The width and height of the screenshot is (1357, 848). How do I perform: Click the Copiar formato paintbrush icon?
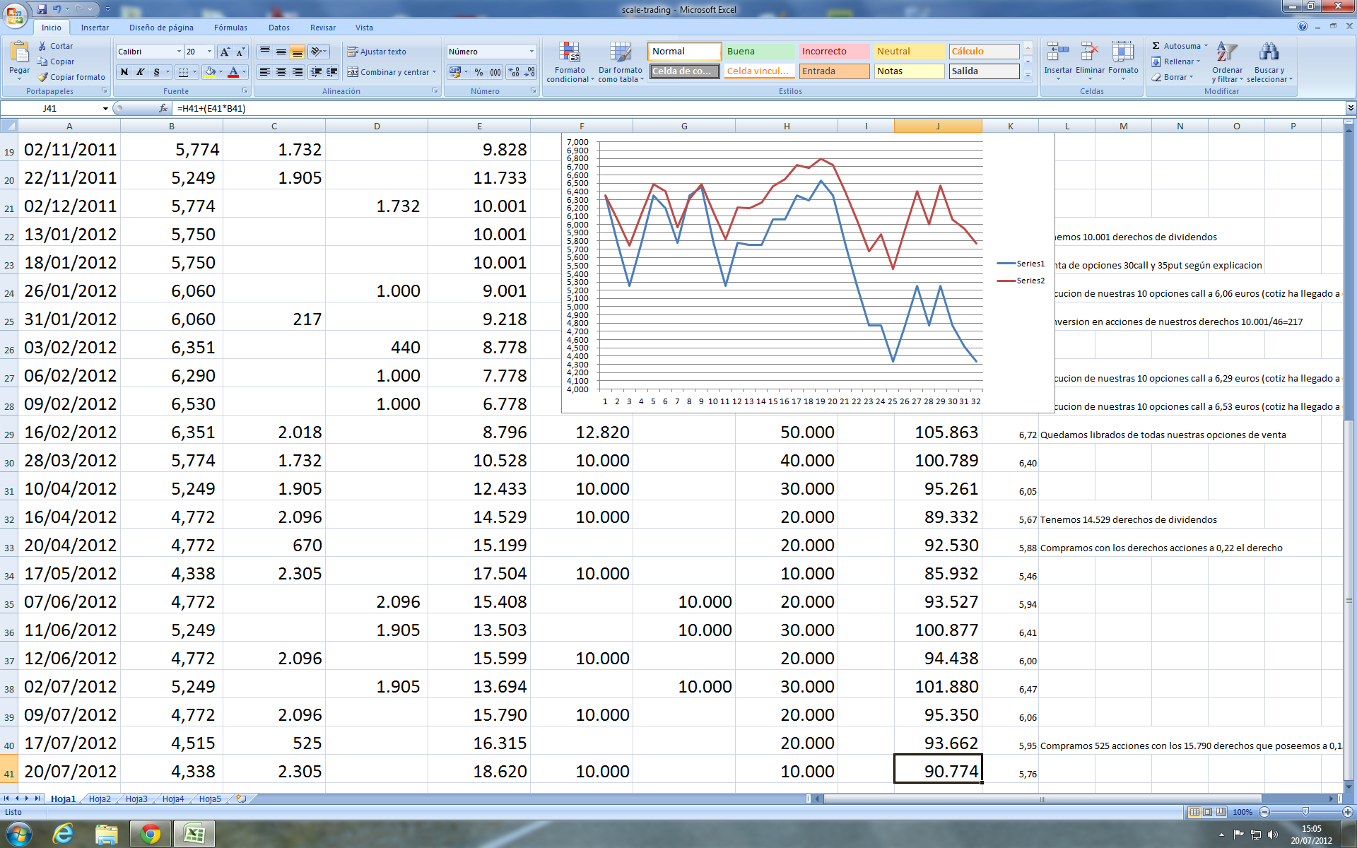pyautogui.click(x=43, y=77)
